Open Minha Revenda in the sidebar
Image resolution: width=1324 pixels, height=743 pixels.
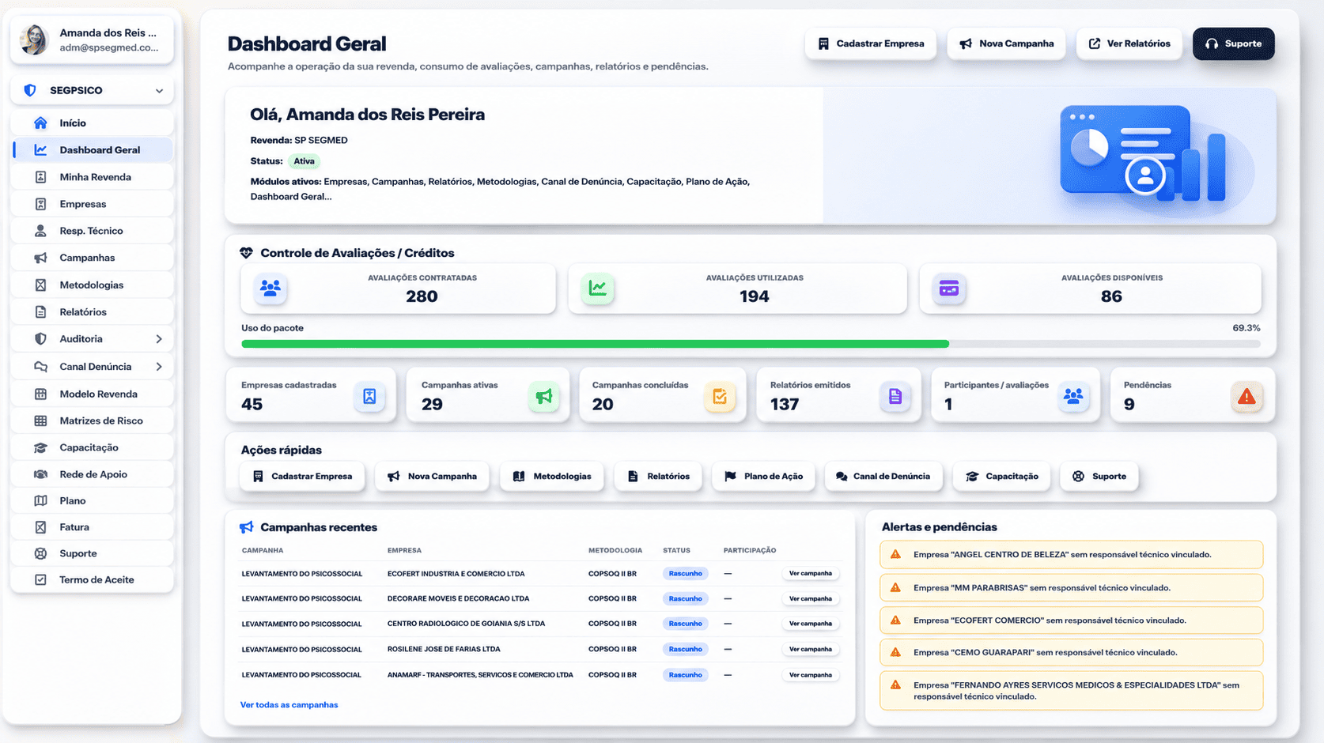pyautogui.click(x=93, y=177)
